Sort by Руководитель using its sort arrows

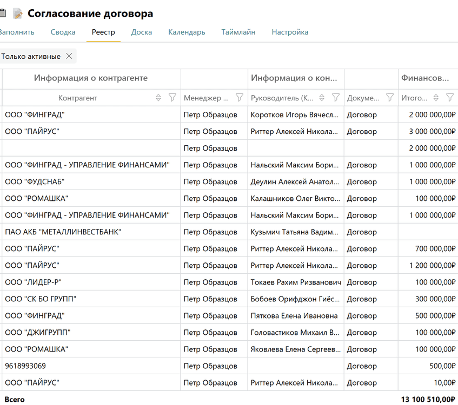tap(322, 98)
